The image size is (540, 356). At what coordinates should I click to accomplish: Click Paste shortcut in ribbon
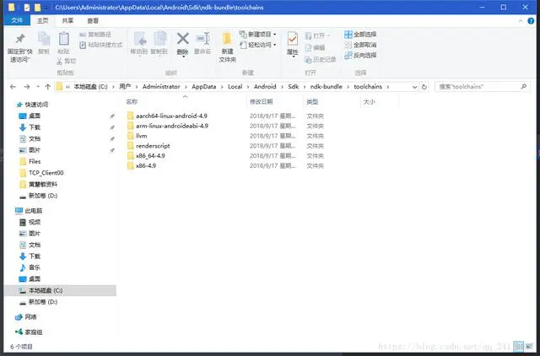click(101, 45)
